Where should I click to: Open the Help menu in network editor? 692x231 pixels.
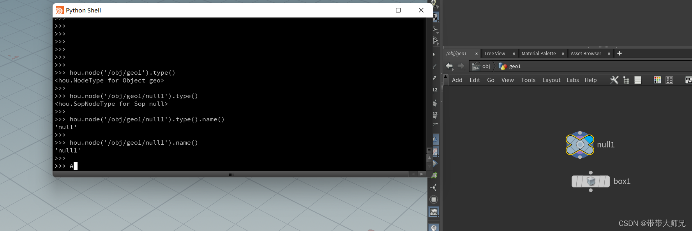point(591,80)
